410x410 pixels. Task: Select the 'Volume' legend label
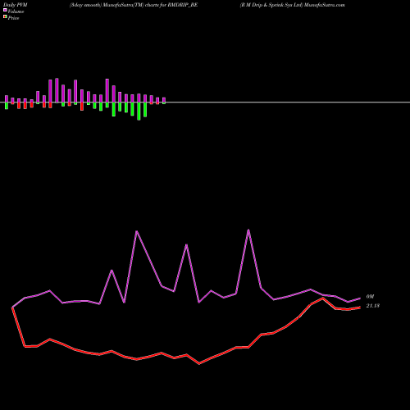(x=16, y=11)
